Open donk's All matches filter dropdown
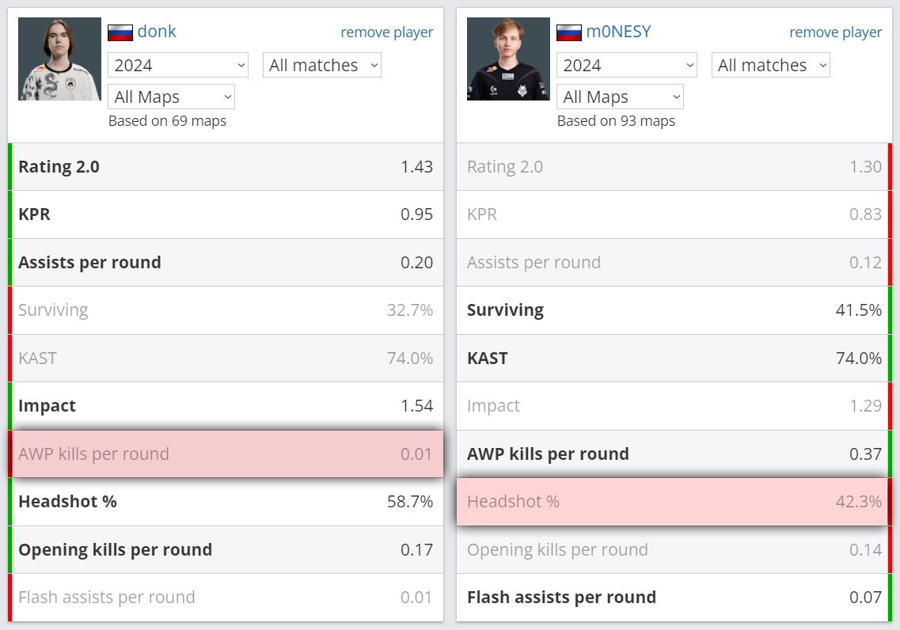Viewport: 900px width, 630px height. 322,65
